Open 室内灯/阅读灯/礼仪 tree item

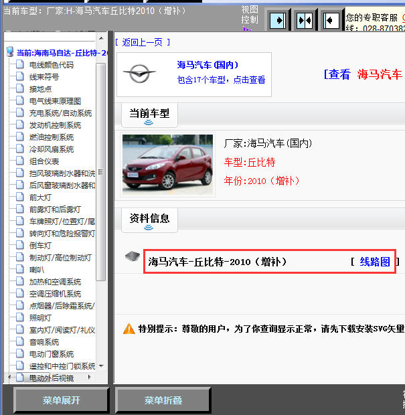(x=62, y=330)
